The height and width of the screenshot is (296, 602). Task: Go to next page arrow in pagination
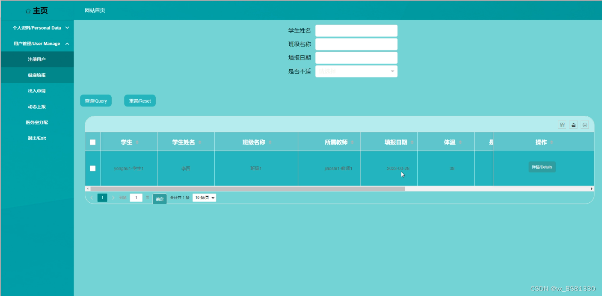point(113,198)
